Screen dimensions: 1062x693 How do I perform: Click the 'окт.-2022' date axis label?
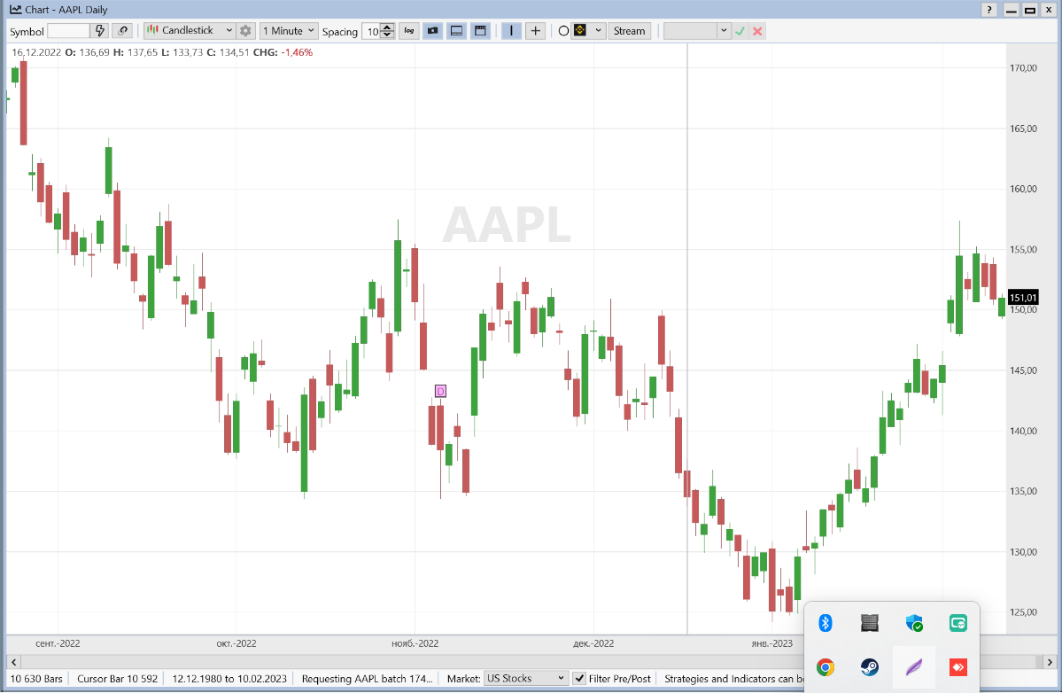[236, 642]
